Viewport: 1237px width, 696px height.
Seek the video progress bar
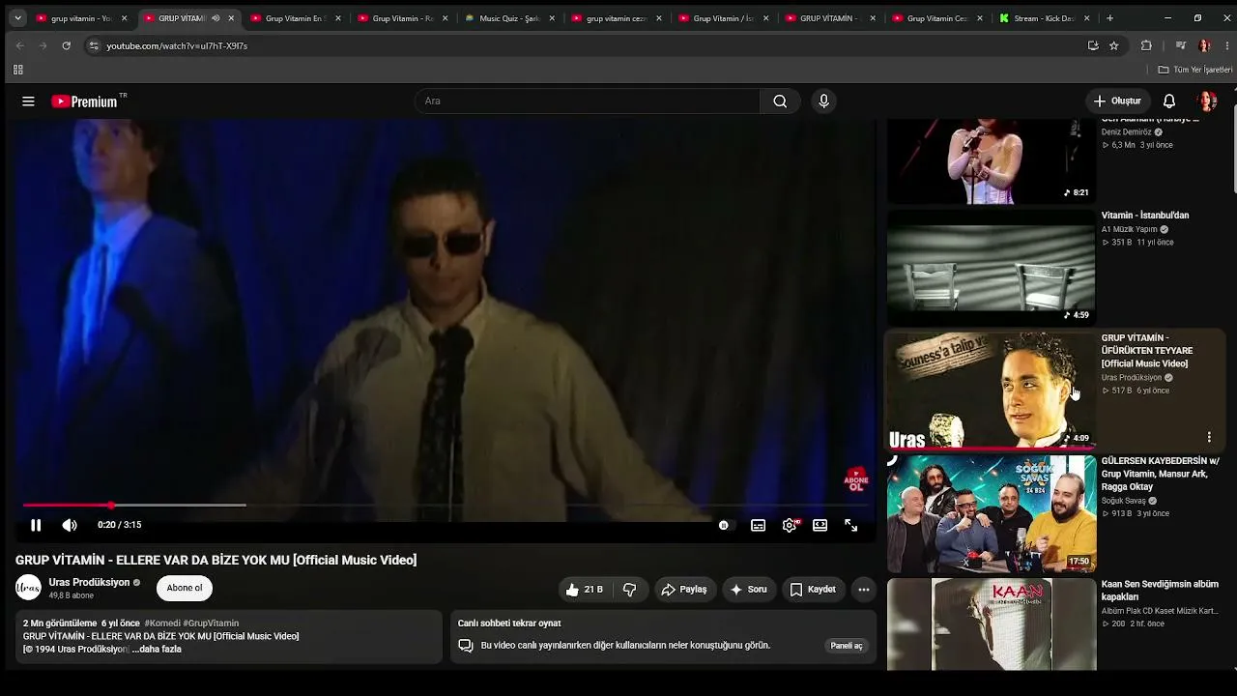click(445, 505)
